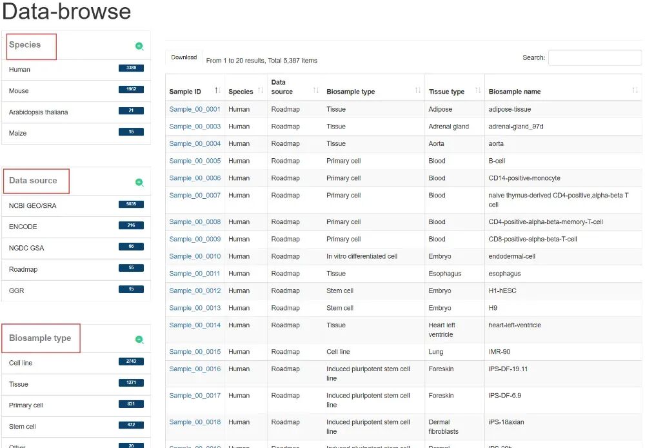Image resolution: width=645 pixels, height=448 pixels.
Task: Sort table by Biosample name column arrows
Action: (635, 90)
